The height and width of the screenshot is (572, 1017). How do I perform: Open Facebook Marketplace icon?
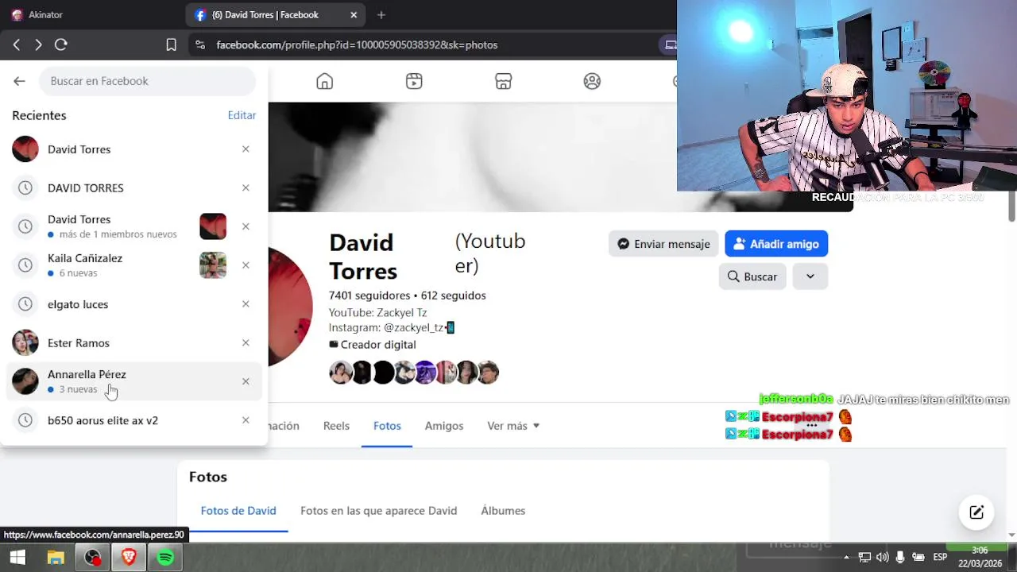503,81
